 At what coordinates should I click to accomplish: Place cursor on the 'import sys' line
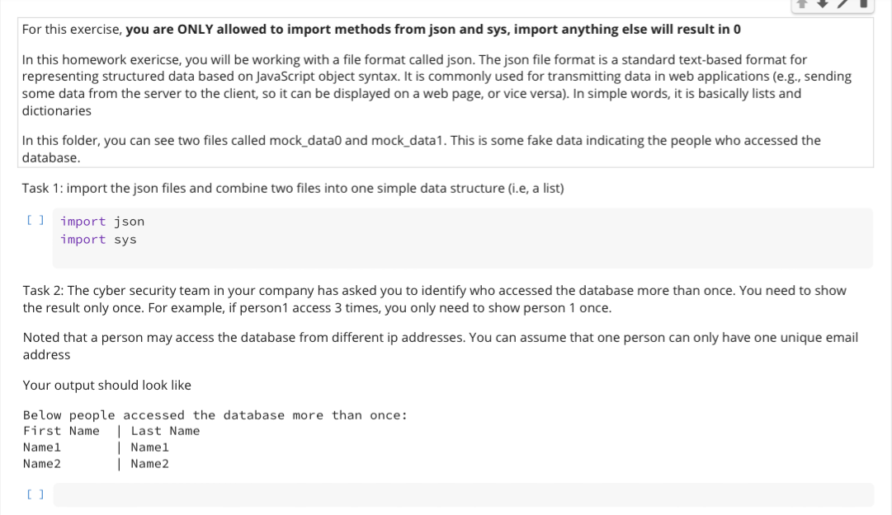click(x=98, y=240)
